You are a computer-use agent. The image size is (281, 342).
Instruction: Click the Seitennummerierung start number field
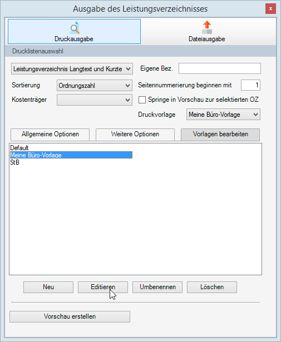(x=251, y=85)
